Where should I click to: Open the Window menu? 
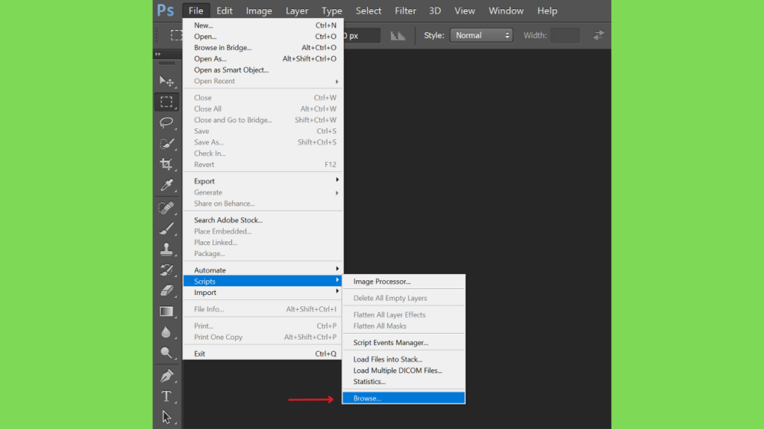(507, 10)
